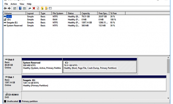This screenshot has height=104, width=173.
Task: Sort by the Free Space column header
Action: tap(103, 13)
